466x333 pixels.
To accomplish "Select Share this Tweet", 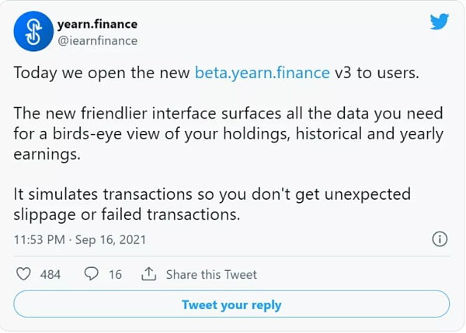I will [x=211, y=274].
